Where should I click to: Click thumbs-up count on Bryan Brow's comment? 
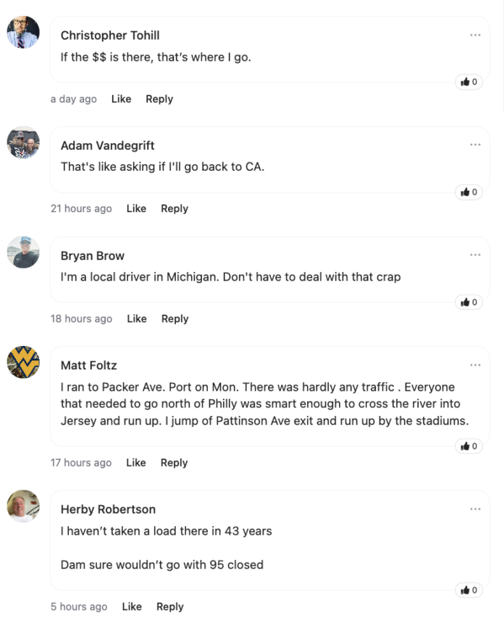pyautogui.click(x=475, y=302)
